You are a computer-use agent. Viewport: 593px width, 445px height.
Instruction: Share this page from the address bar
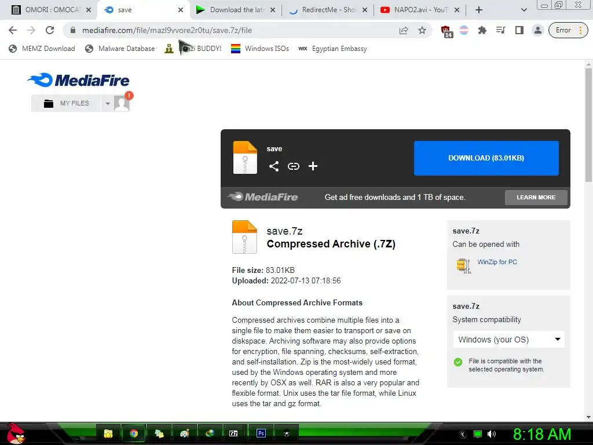pyautogui.click(x=404, y=30)
